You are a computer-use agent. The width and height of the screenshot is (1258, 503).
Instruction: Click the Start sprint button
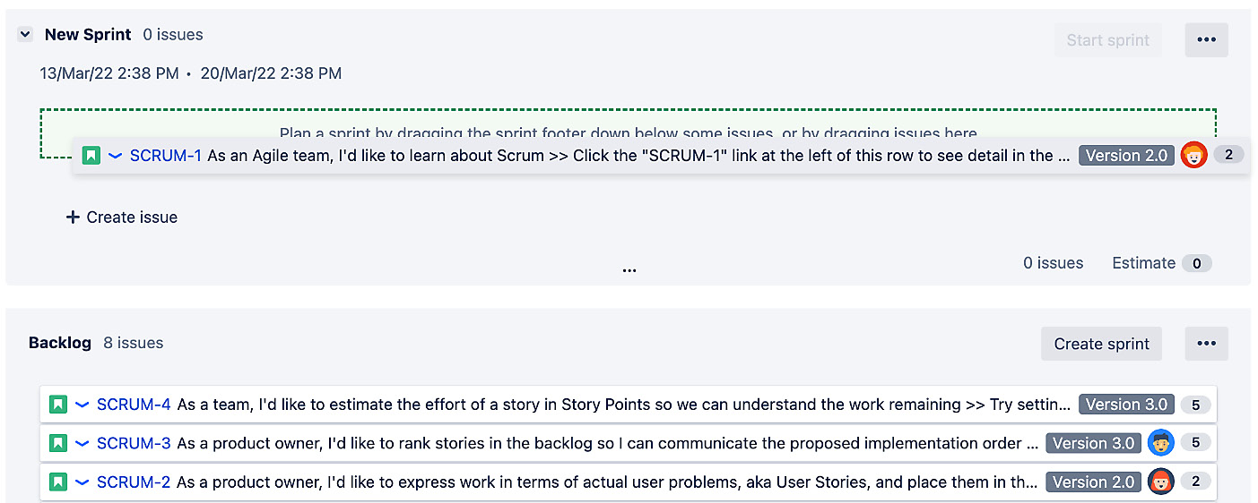pos(1107,40)
